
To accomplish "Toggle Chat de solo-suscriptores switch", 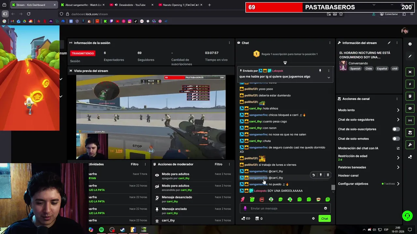I will point(396,129).
